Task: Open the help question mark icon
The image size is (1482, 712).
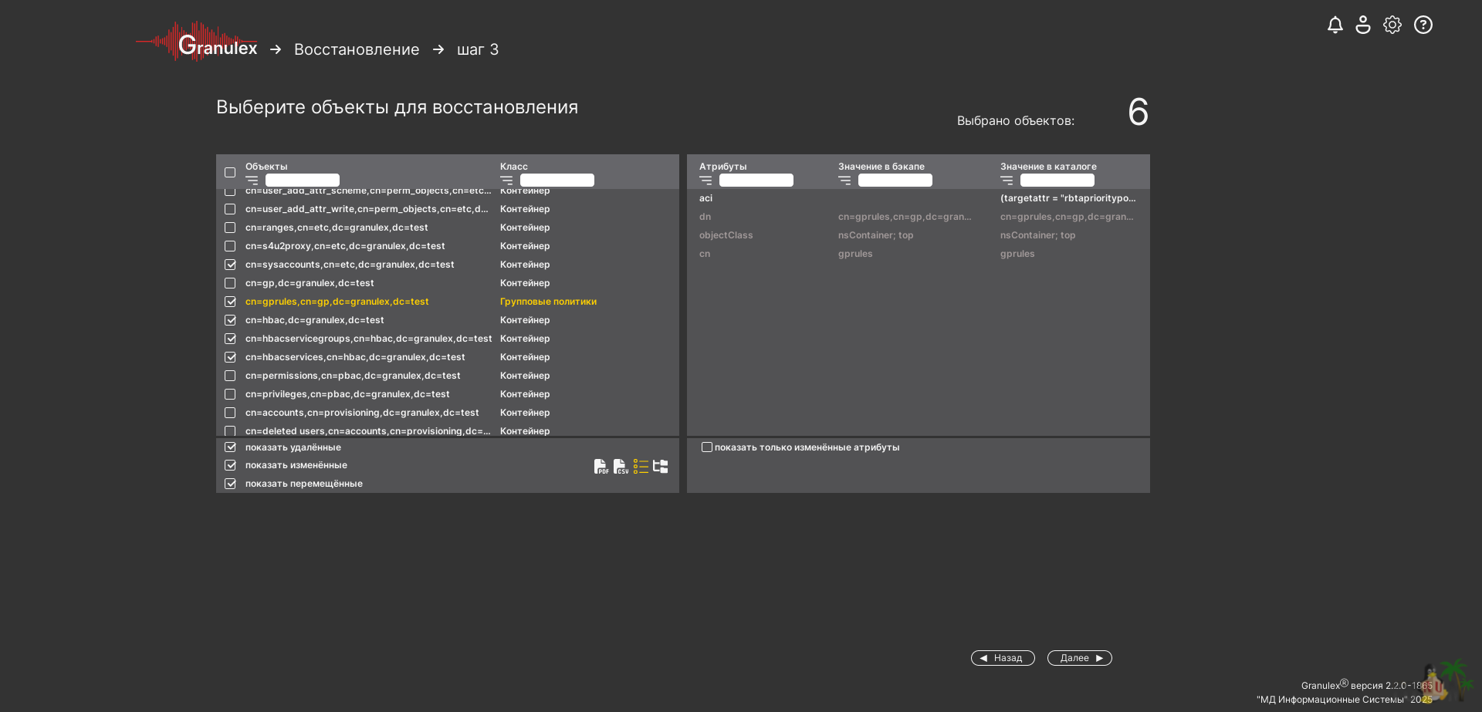Action: tap(1423, 25)
